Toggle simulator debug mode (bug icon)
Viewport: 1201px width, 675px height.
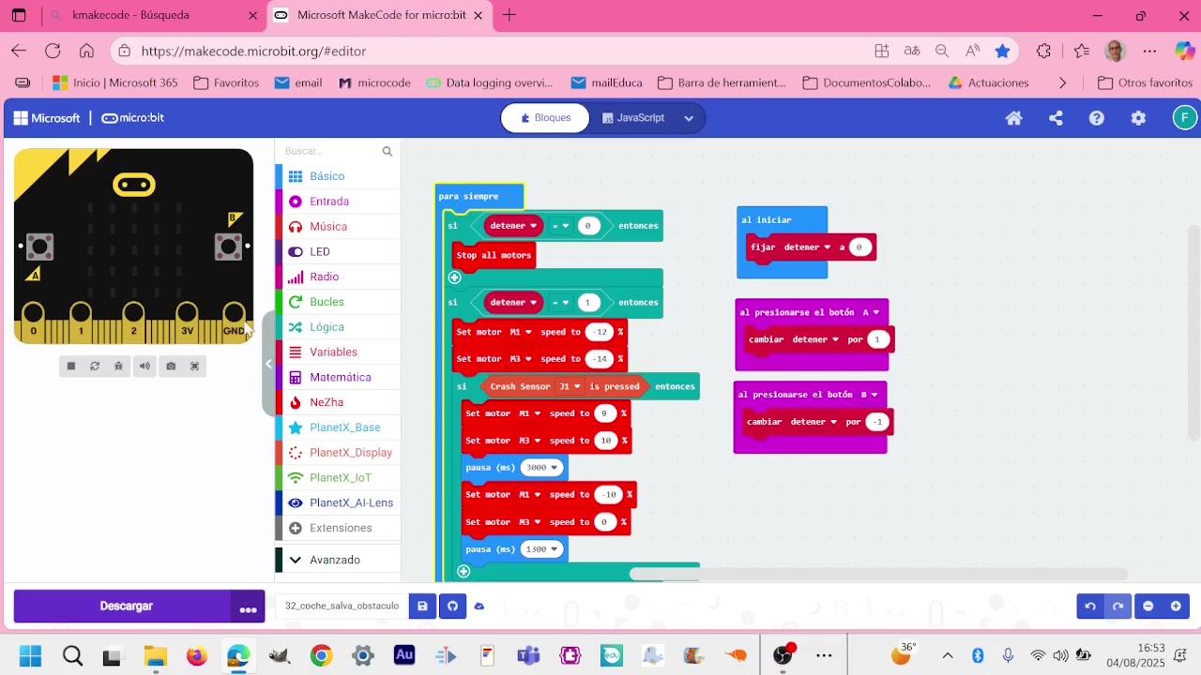[119, 366]
